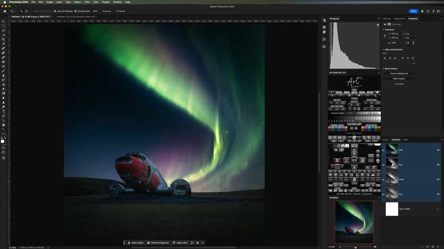This screenshot has width=444, height=249.
Task: Click the blue Share button
Action: (413, 11)
